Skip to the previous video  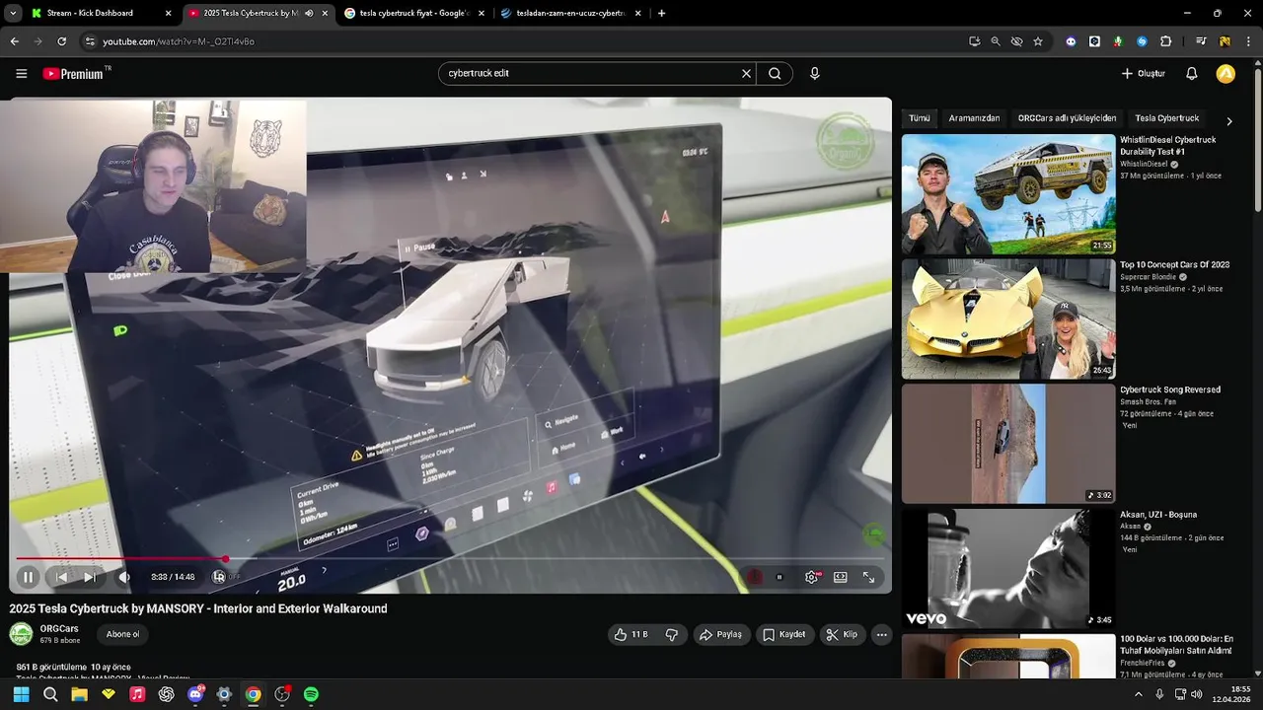point(61,577)
